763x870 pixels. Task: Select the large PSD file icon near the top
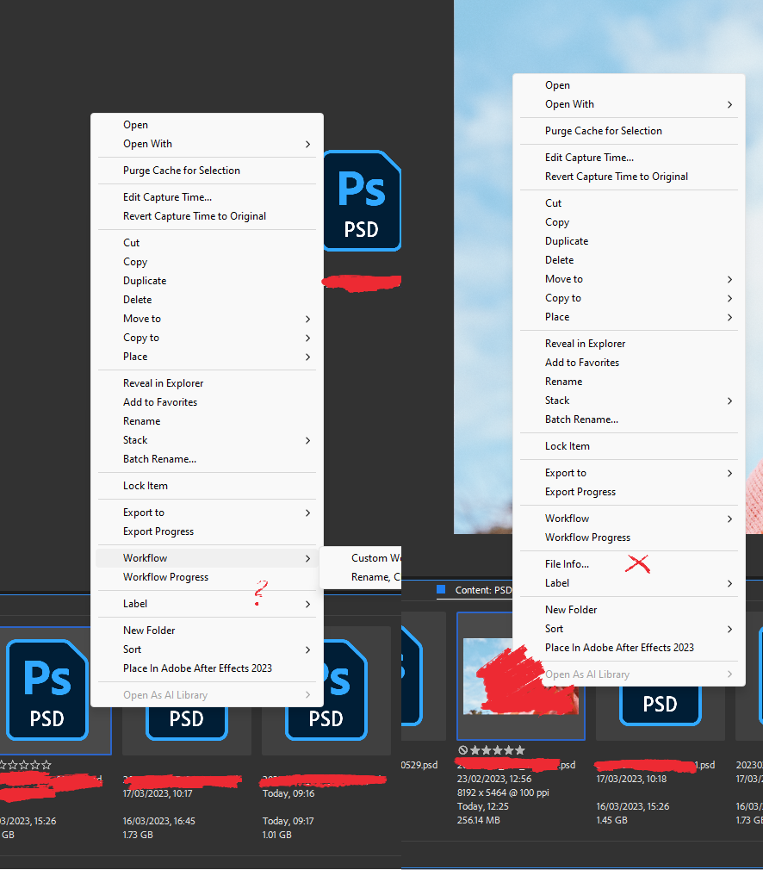(361, 200)
